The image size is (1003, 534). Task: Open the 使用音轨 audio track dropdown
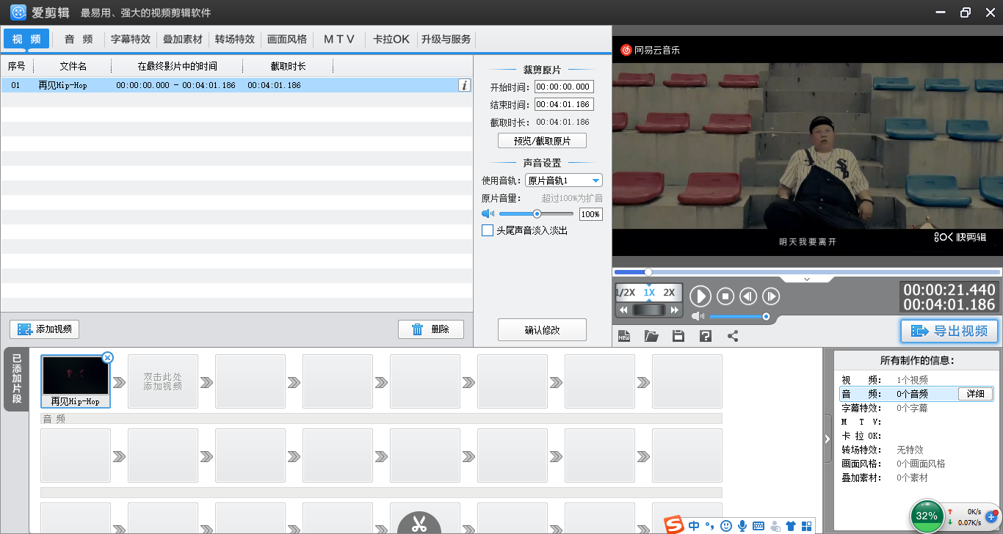point(564,180)
